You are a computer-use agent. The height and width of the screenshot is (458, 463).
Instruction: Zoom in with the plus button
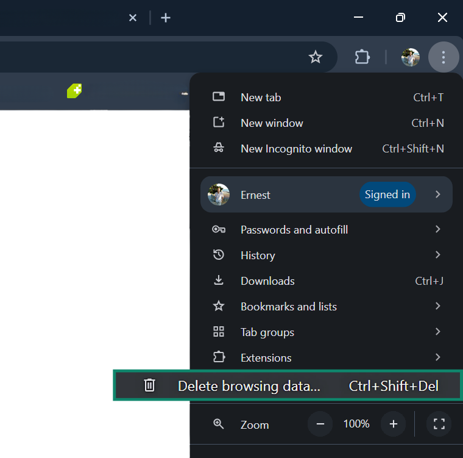[x=394, y=424]
